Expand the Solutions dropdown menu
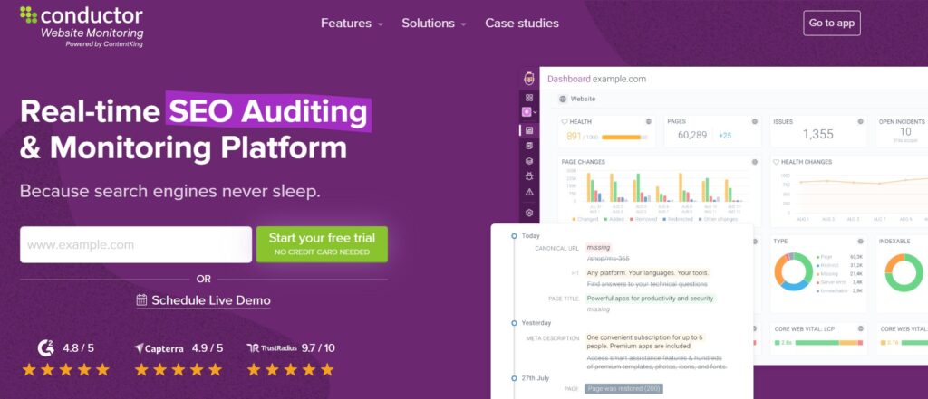The image size is (928, 399). click(433, 24)
